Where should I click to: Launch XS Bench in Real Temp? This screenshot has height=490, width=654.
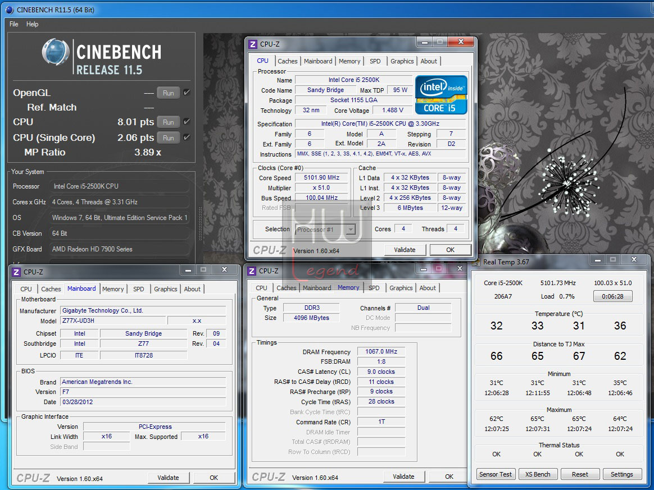(x=538, y=475)
